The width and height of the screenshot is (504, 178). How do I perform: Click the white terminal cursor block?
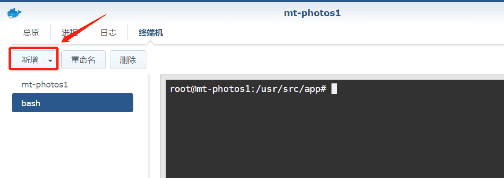[x=334, y=89]
